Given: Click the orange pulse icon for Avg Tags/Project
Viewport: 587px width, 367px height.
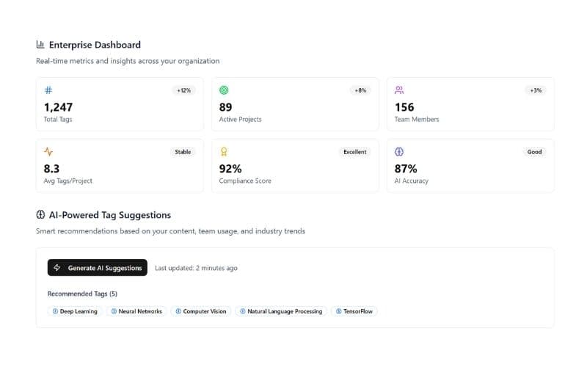Looking at the screenshot, I should tap(48, 152).
